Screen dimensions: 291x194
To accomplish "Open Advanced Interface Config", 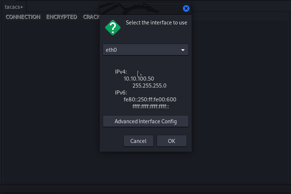I will [145, 121].
